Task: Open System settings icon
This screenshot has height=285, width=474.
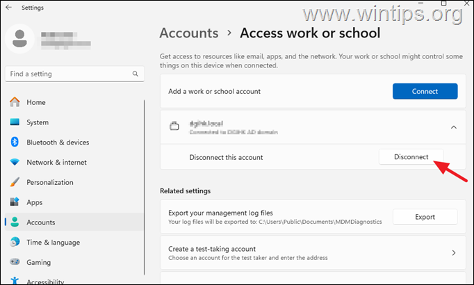Action: [15, 122]
